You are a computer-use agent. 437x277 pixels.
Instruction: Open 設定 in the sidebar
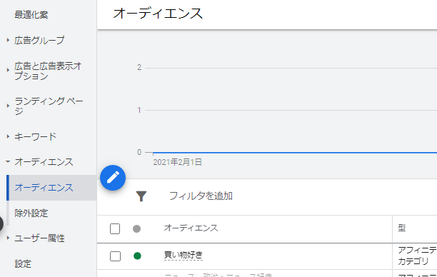(23, 263)
